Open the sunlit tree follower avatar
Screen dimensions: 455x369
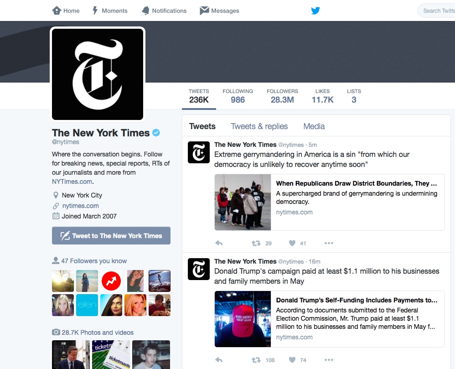63,281
